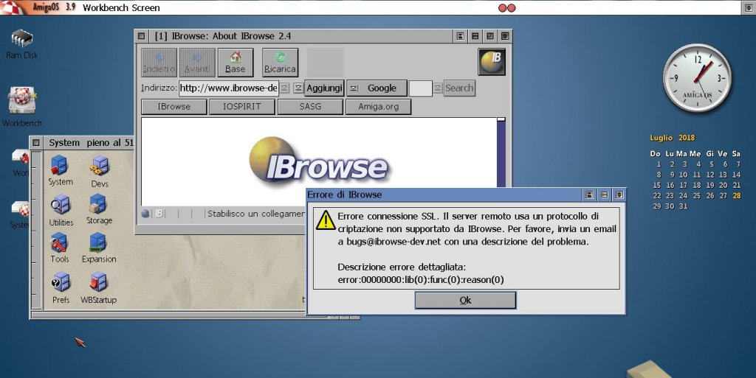Click Ok in the IBrowse error dialog
Screen dimensions: 756x378
[x=465, y=301]
